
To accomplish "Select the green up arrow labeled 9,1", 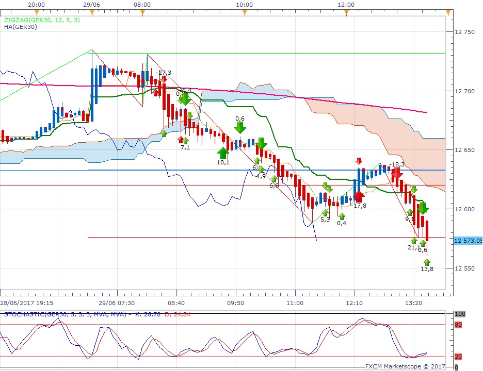I will pyautogui.click(x=410, y=212).
